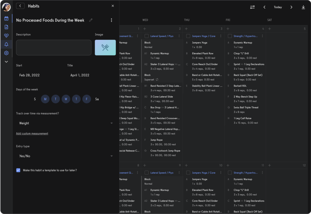Uncheck the make habit a template checkbox
Screen dimensions: 311x214
[18, 170]
